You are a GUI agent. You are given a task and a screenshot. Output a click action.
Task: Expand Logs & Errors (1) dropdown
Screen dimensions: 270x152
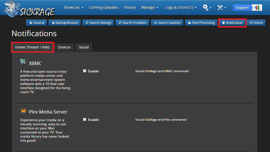(181, 7)
